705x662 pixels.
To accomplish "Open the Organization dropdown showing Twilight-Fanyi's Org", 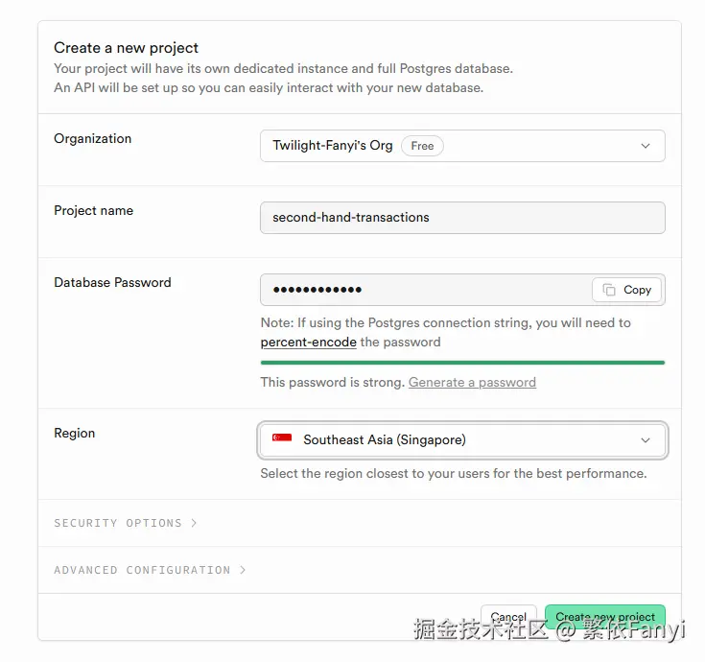I will click(x=461, y=146).
